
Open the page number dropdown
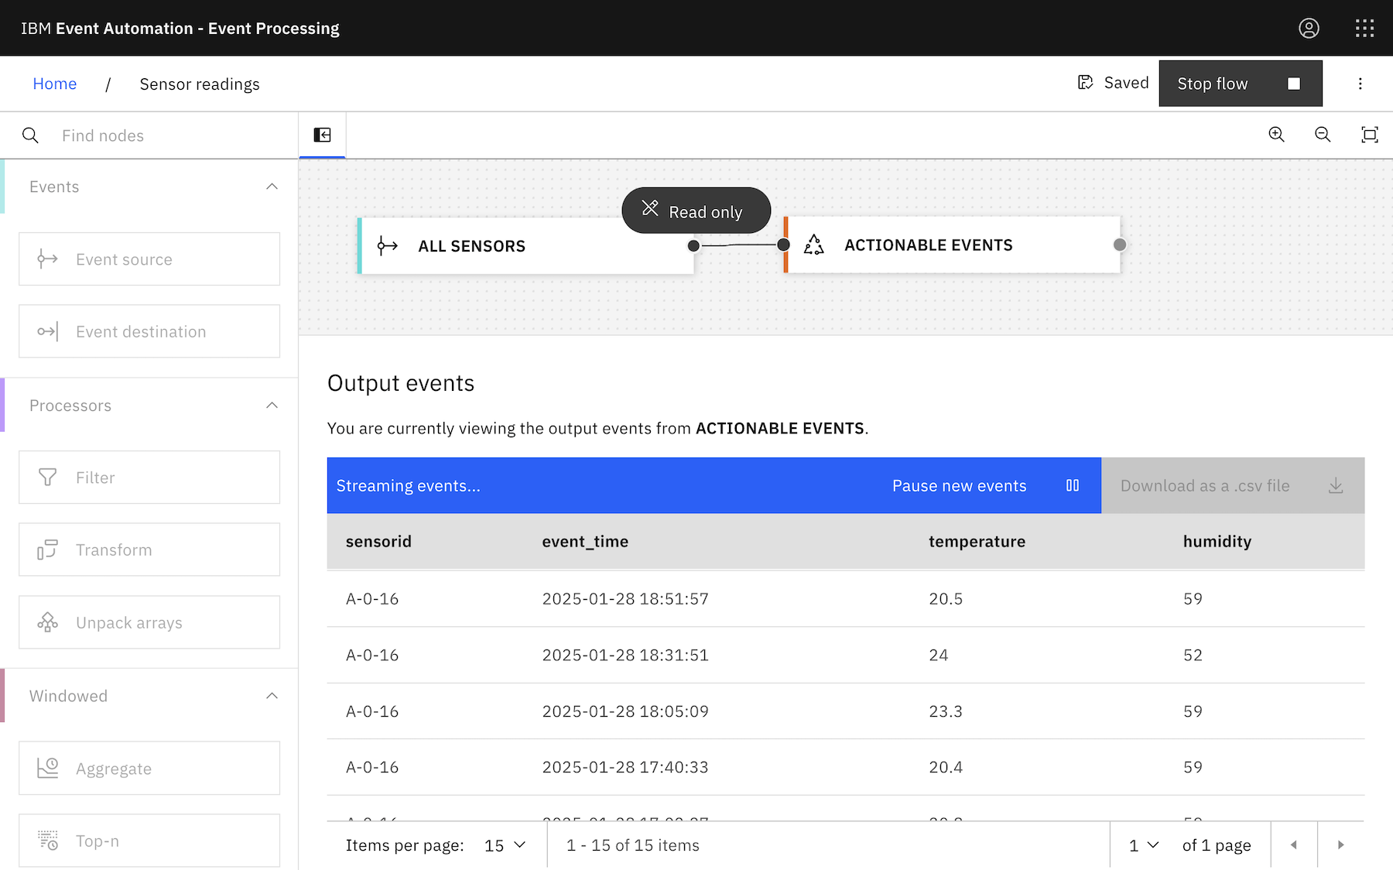pyautogui.click(x=1143, y=845)
